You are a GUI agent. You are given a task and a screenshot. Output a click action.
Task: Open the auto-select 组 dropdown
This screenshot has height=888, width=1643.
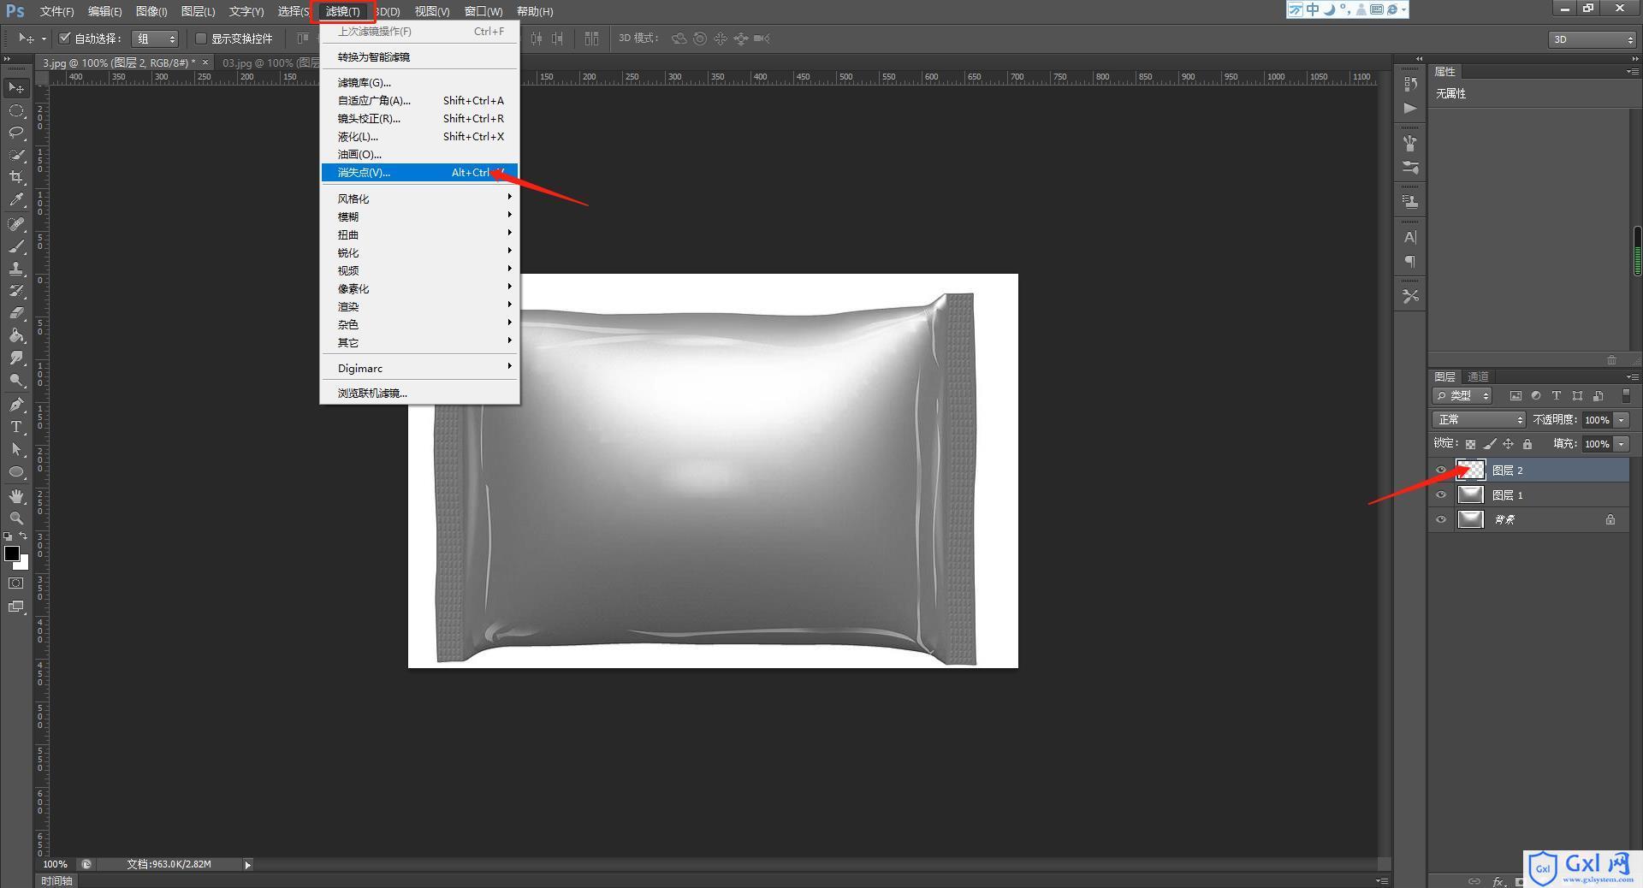pos(156,38)
